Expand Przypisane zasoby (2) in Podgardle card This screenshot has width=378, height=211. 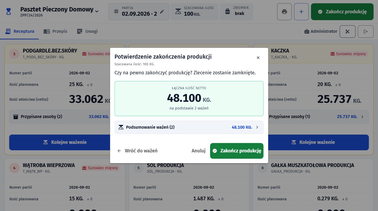[x=60, y=117]
